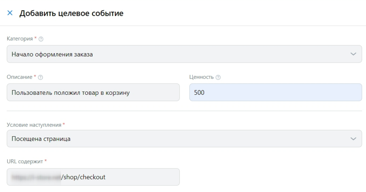Click the Ценность field containing 500

275,93
